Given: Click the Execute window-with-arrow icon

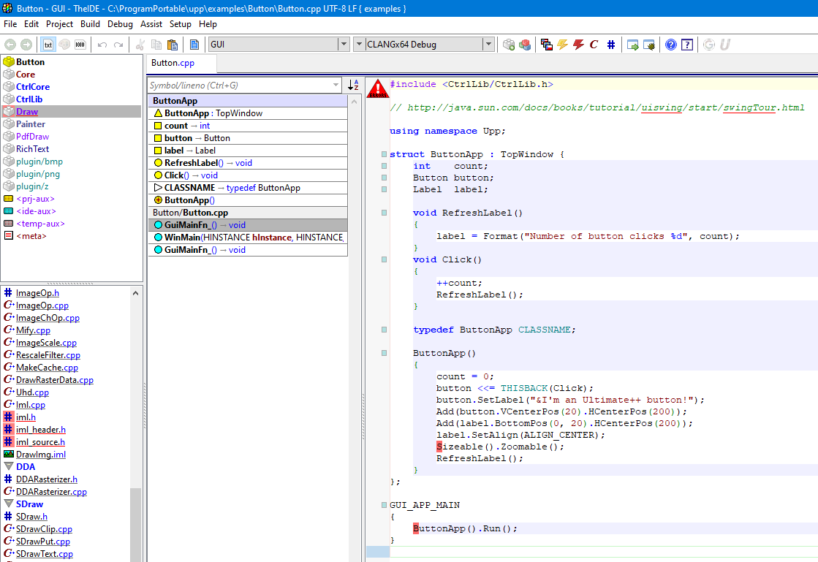Looking at the screenshot, I should tap(633, 45).
